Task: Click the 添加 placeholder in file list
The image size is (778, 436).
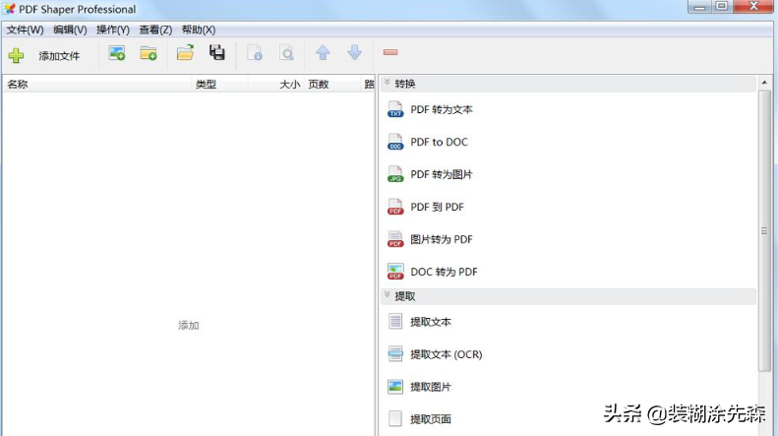Action: click(189, 325)
